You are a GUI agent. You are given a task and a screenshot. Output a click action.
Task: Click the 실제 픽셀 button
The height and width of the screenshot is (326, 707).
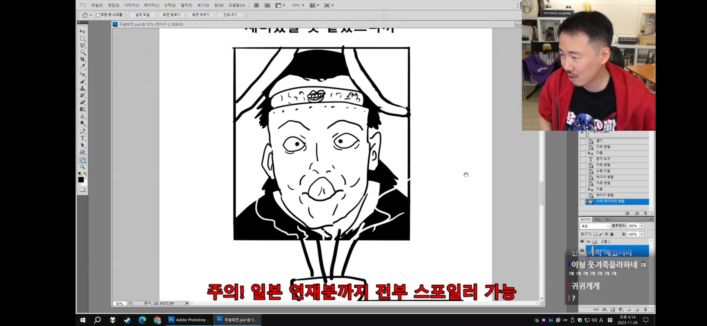(x=142, y=15)
